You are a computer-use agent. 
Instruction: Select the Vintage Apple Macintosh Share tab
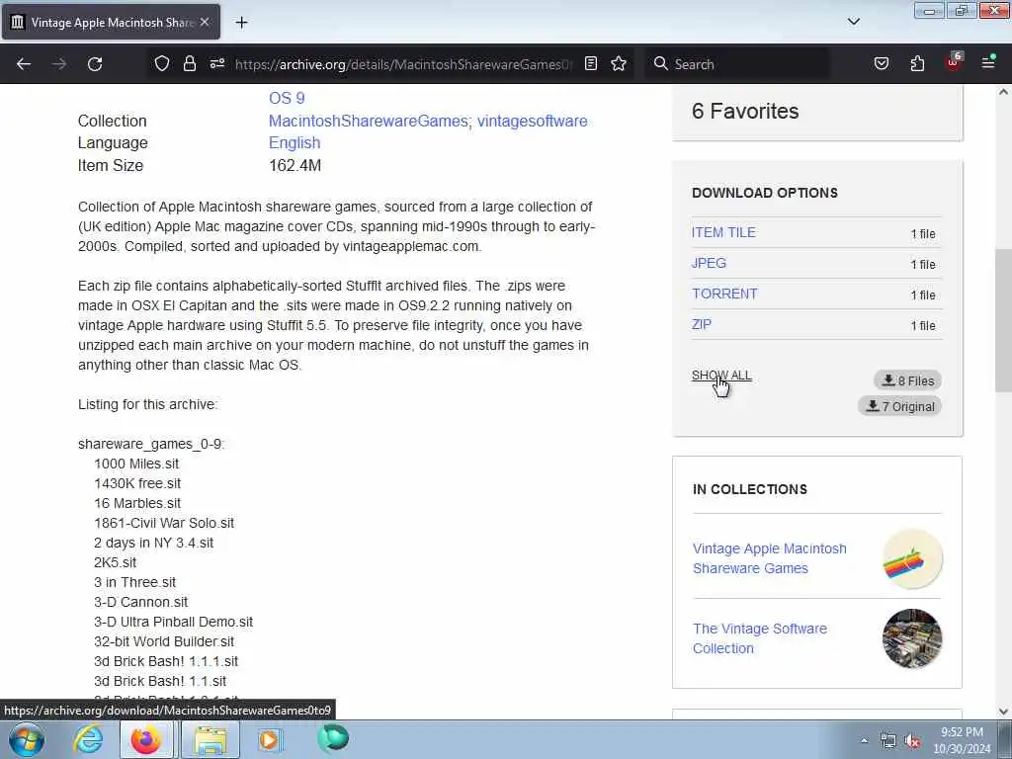111,22
